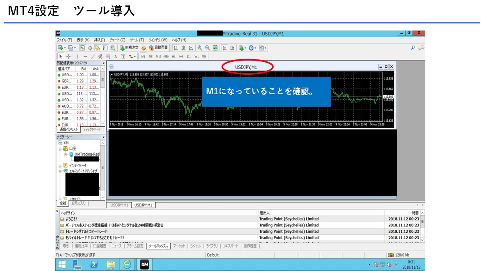This screenshot has height=271, width=481.
Task: Select the M5 timeframe button
Action: pos(151,56)
